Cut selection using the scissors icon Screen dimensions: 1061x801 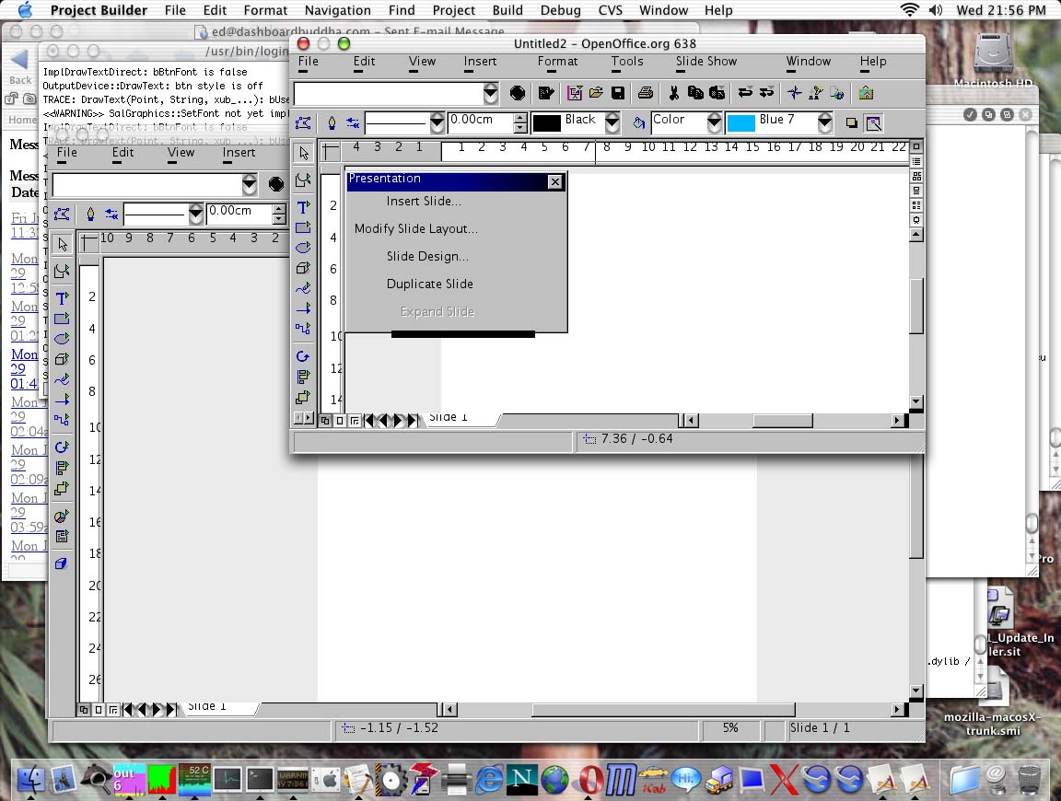[674, 93]
